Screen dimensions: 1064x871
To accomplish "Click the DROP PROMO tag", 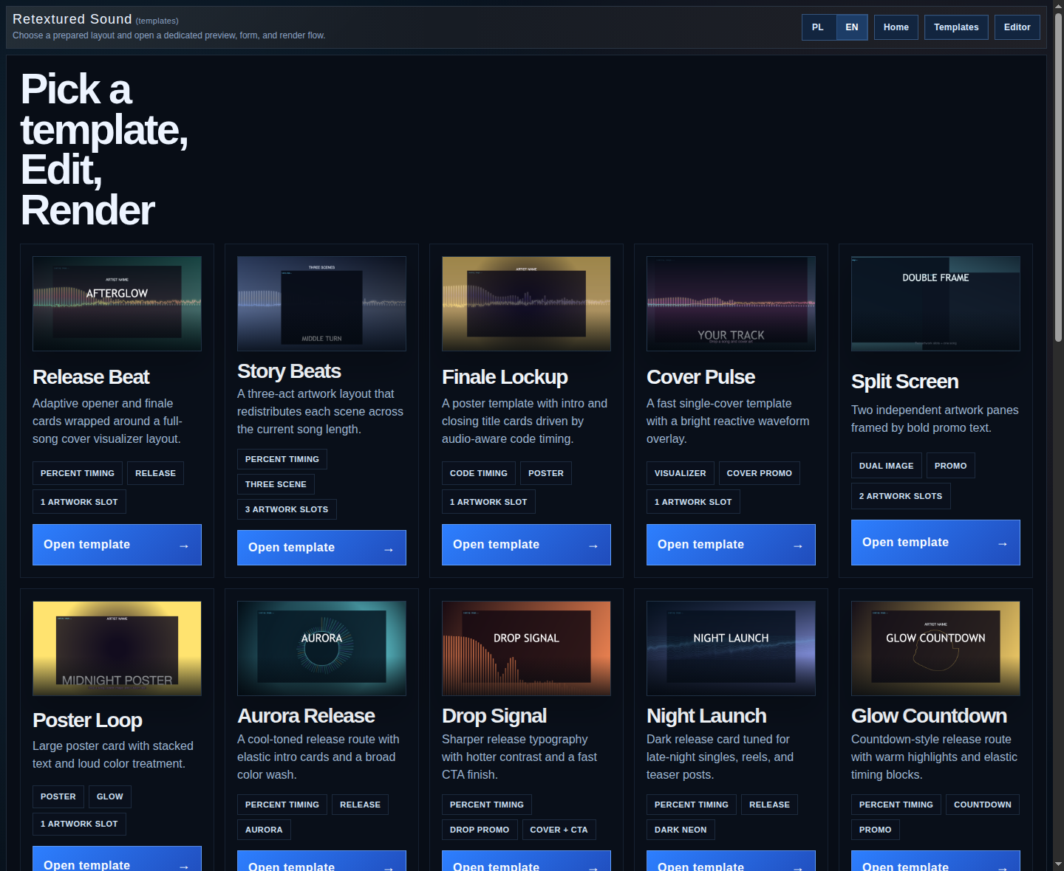I will point(480,830).
